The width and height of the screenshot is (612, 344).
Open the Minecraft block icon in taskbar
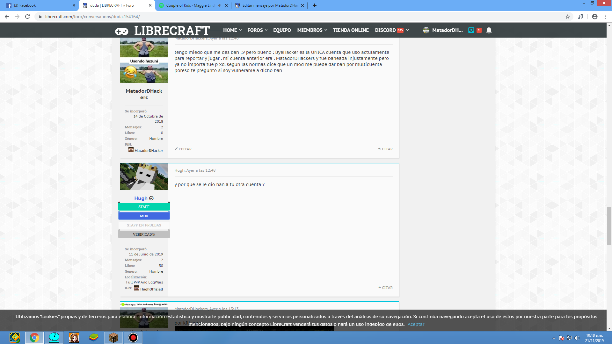pyautogui.click(x=113, y=338)
